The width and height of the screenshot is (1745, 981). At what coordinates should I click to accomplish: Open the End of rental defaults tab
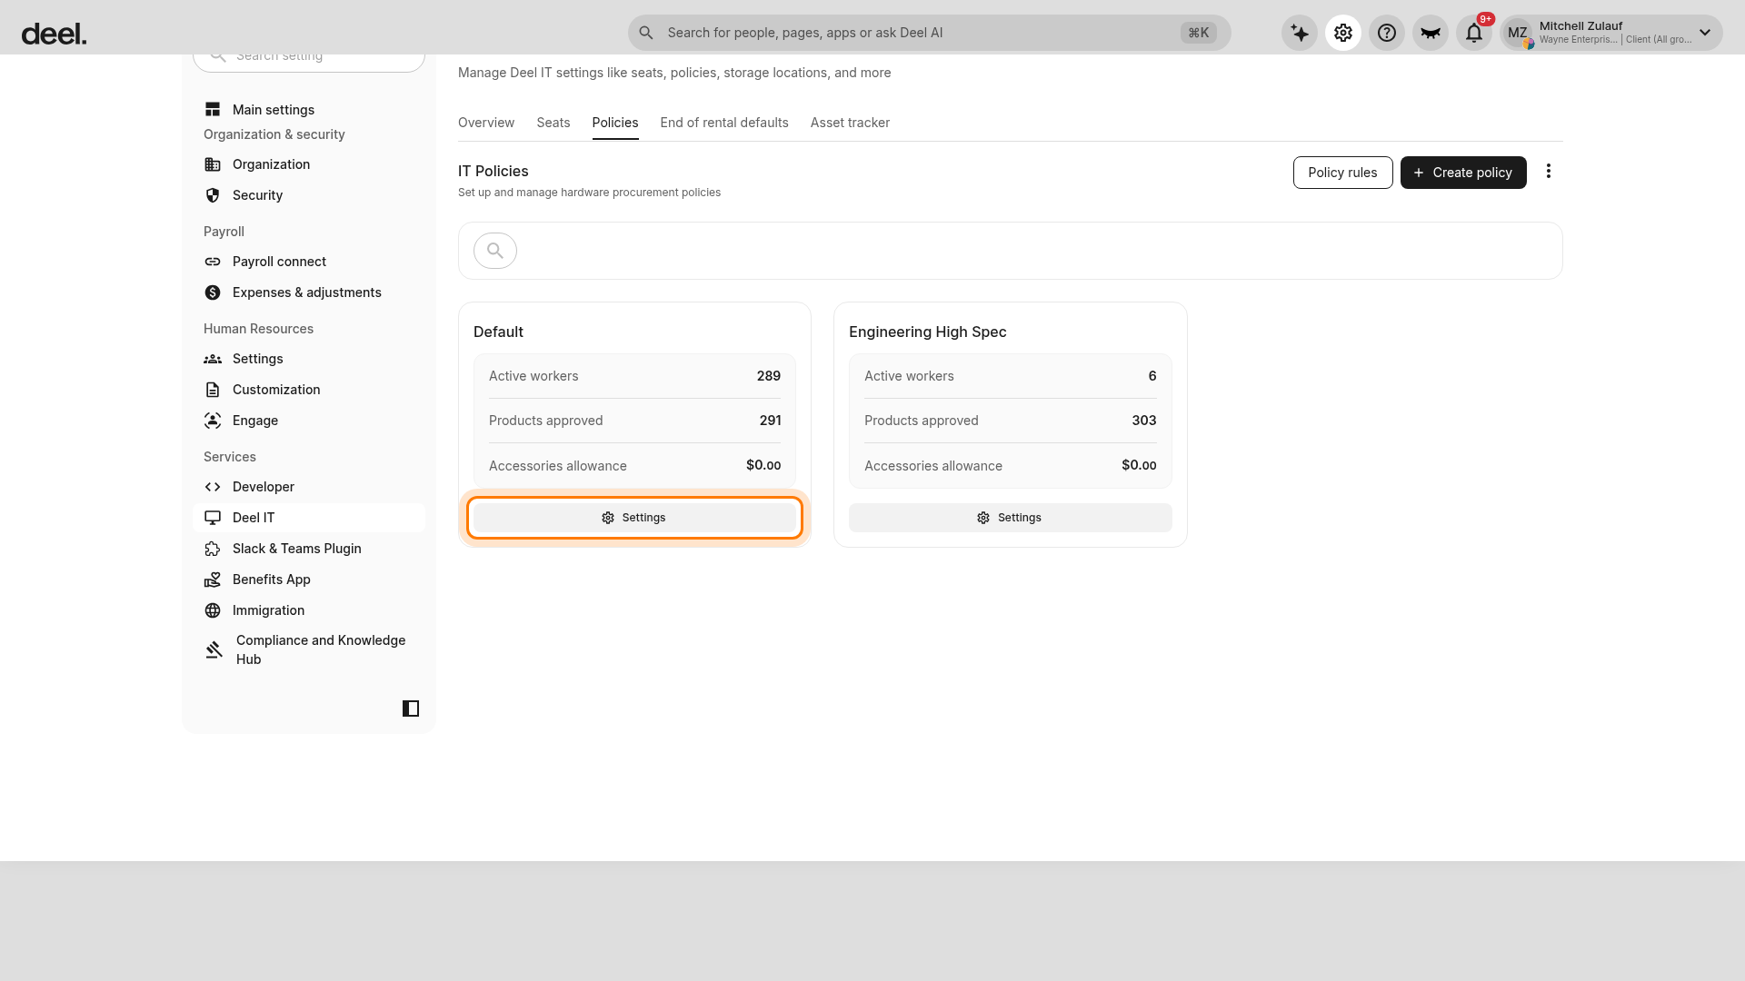click(x=724, y=123)
